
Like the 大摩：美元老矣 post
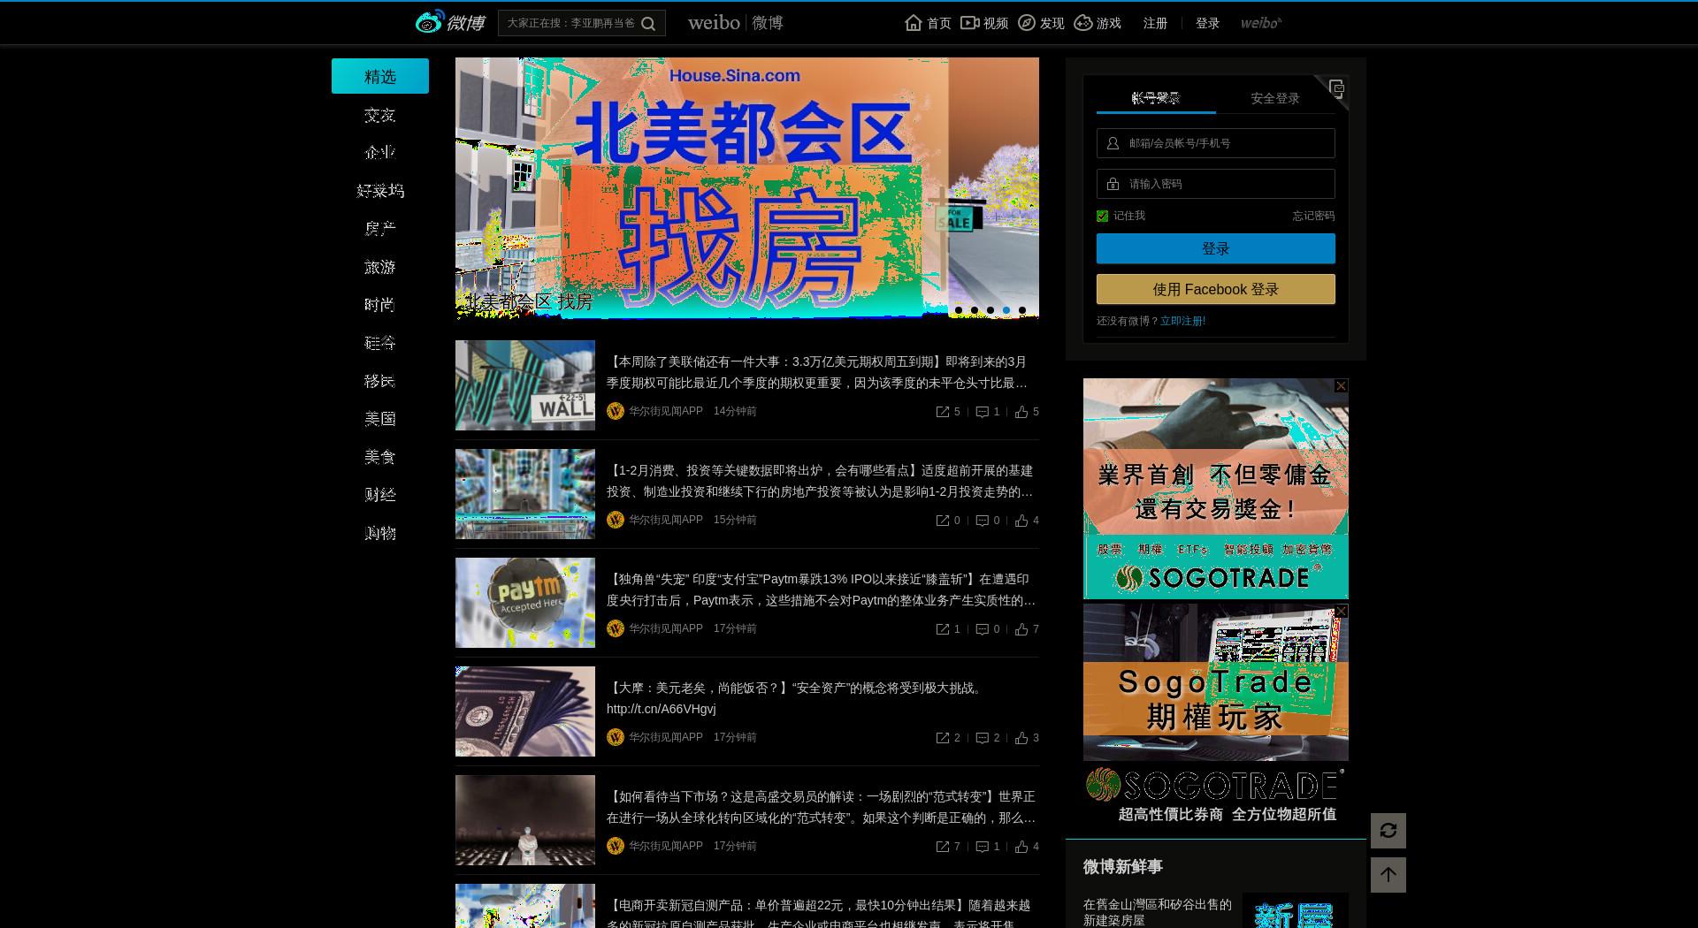(x=1021, y=738)
